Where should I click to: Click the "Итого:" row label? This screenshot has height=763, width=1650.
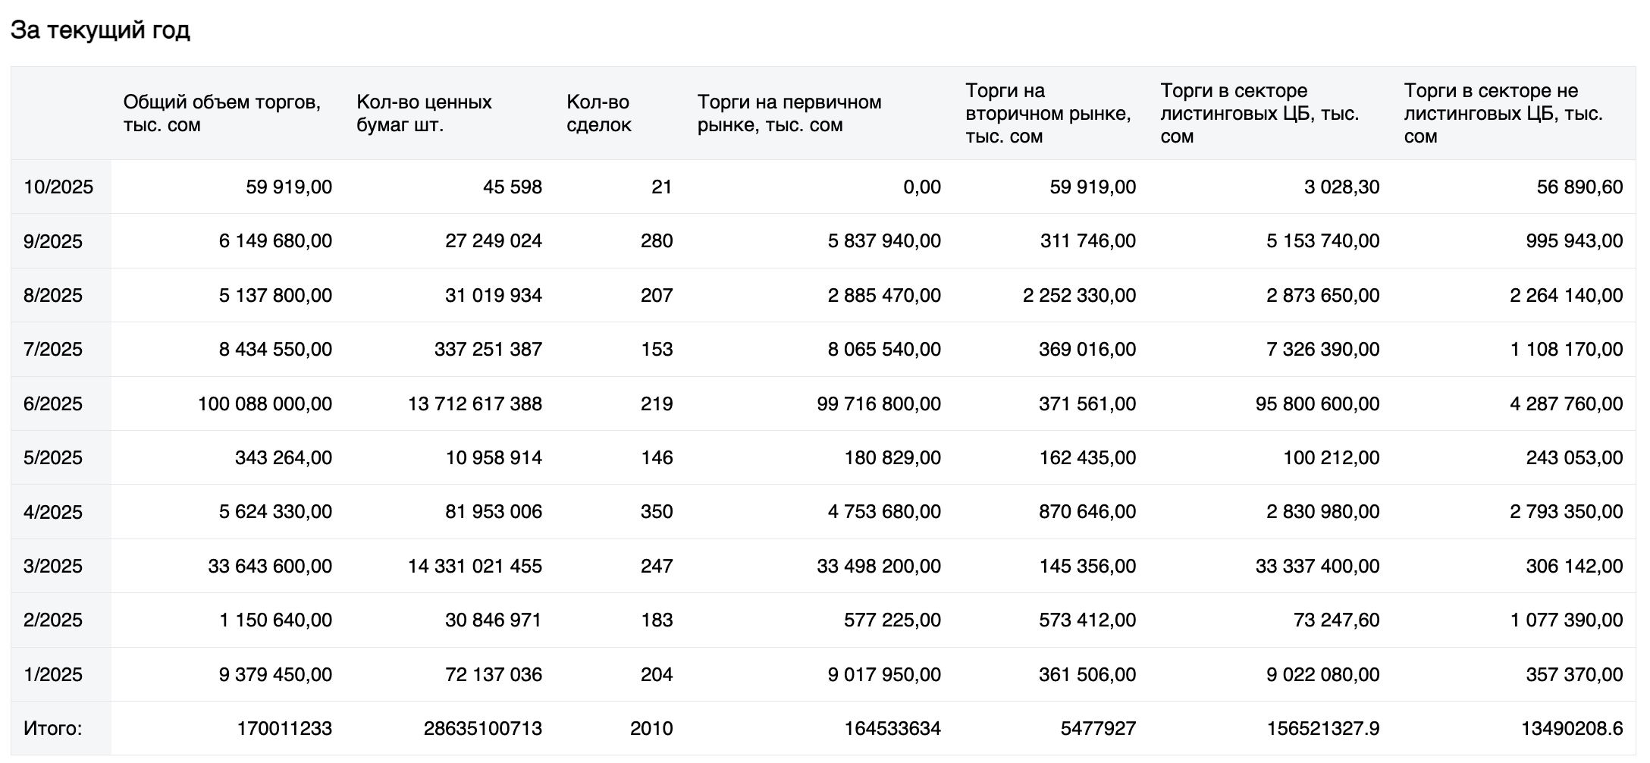point(53,729)
